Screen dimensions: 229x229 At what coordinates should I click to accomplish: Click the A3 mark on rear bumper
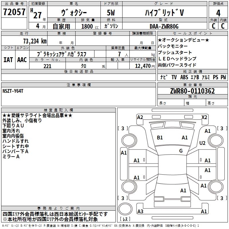(x=140, y=211)
